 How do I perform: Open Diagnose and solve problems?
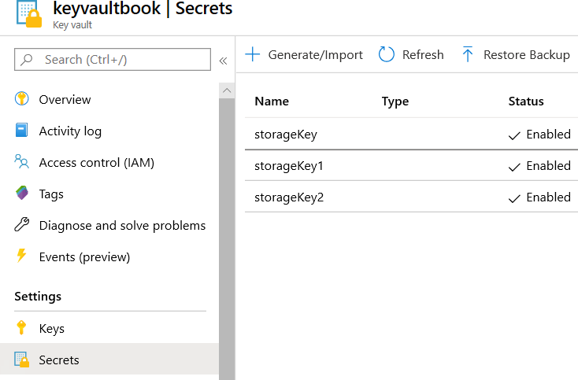pyautogui.click(x=122, y=225)
